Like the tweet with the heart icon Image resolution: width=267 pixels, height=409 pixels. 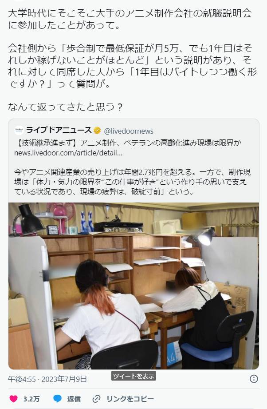pyautogui.click(x=14, y=399)
